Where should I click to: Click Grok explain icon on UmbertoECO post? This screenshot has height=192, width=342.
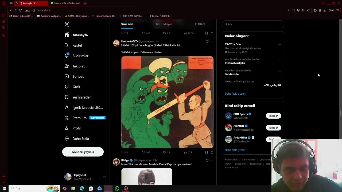(x=207, y=41)
